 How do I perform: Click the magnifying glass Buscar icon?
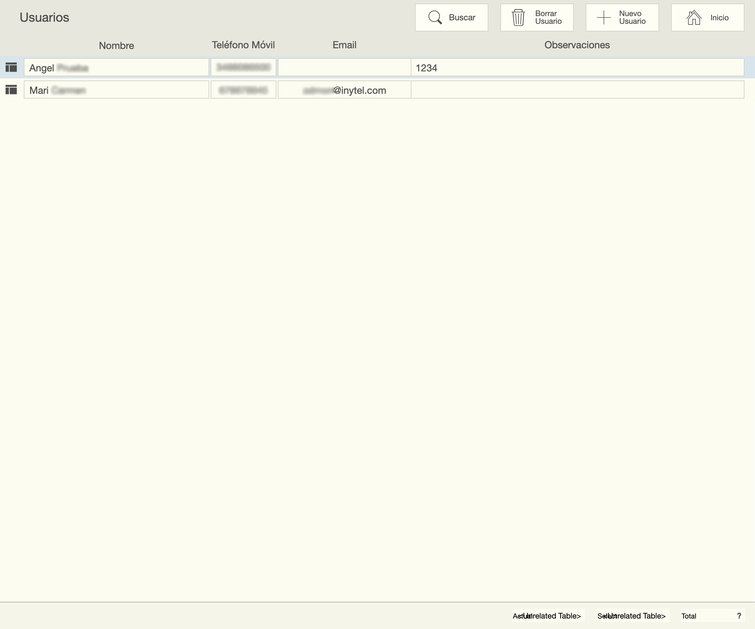pos(435,17)
